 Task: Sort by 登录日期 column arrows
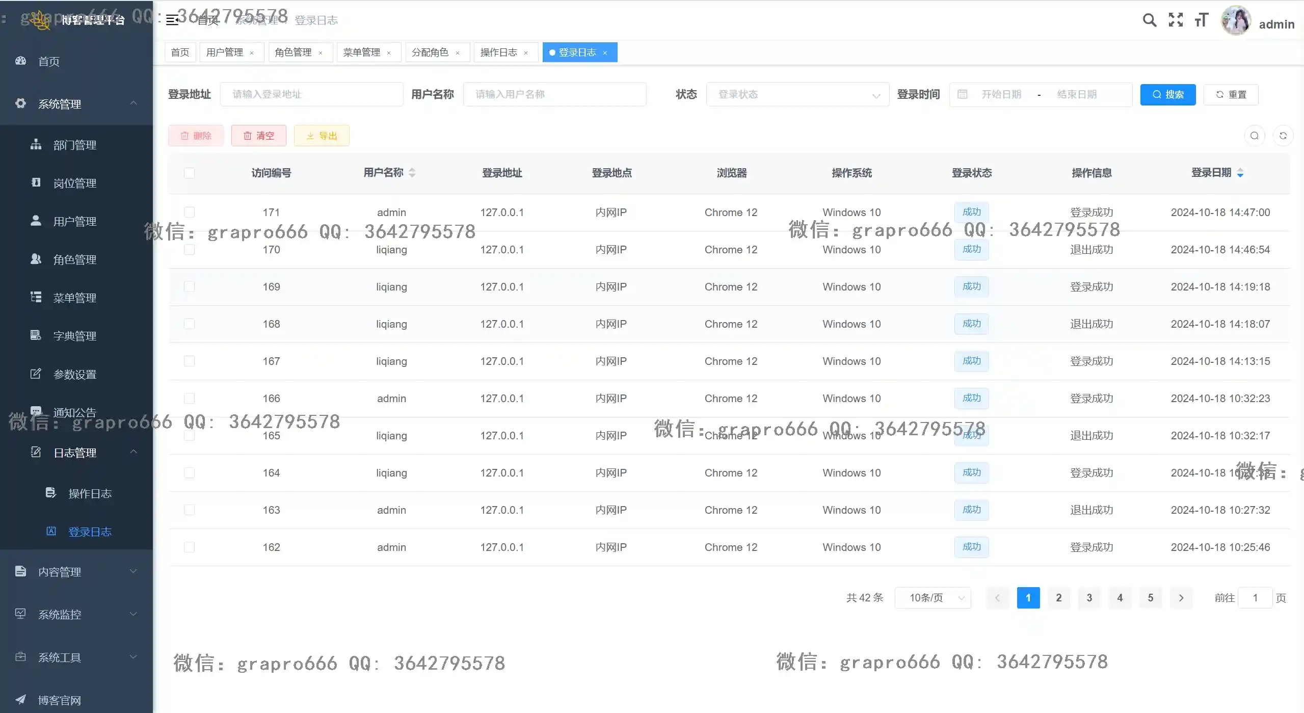point(1240,173)
